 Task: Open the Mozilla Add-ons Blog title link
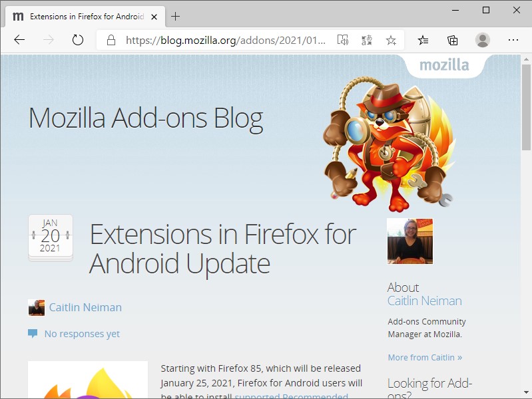point(146,118)
